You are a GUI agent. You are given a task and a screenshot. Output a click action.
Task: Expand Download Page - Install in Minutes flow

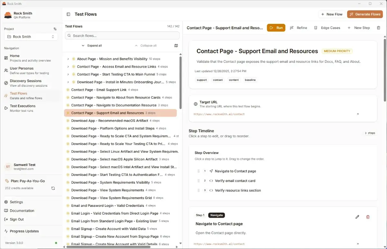[x=68, y=82]
